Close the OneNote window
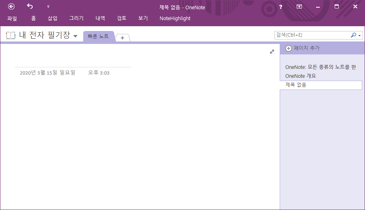365x210 pixels. point(355,6)
